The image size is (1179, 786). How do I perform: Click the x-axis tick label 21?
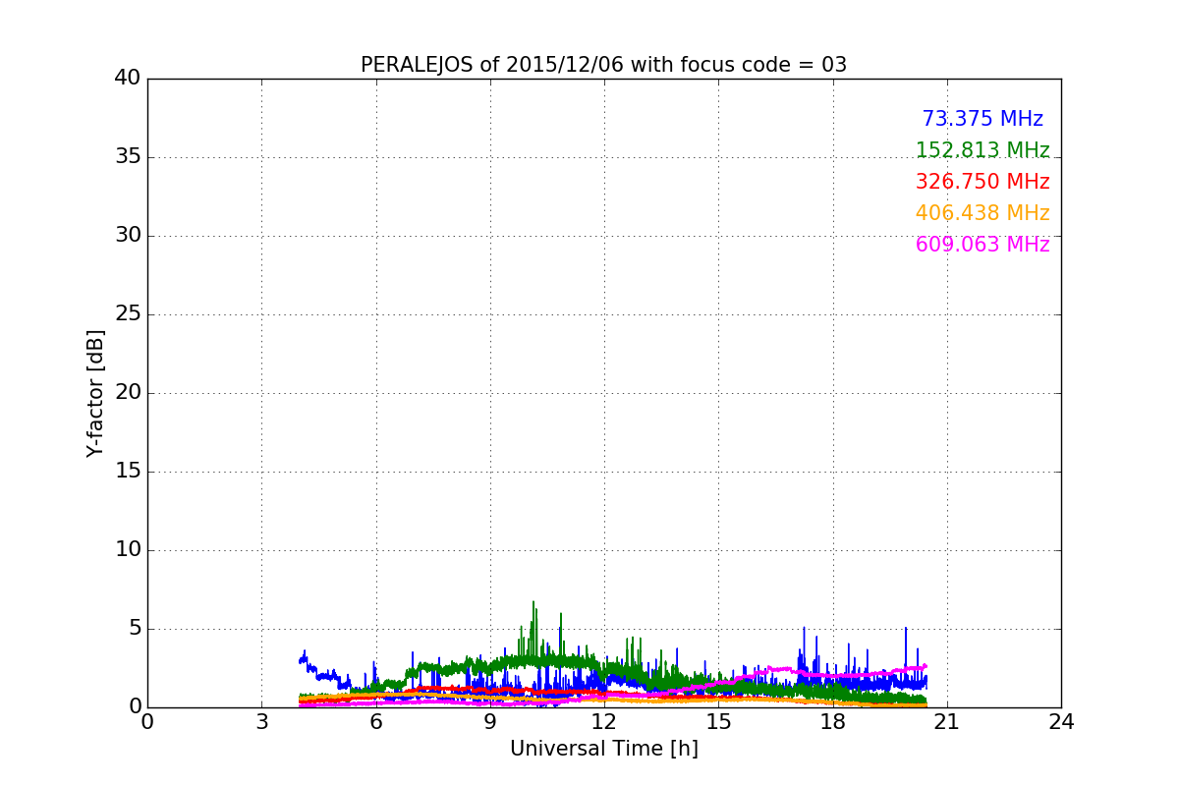click(x=947, y=722)
